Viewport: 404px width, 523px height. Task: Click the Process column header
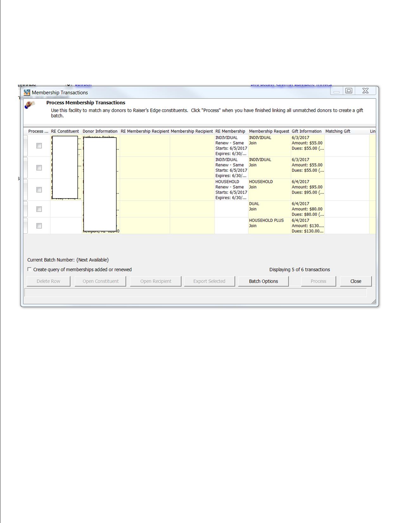pos(38,131)
